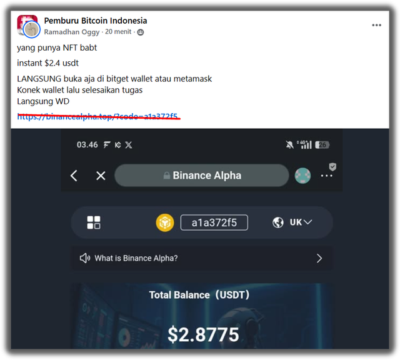Click the Pemburu Bitcoin Indonesia group avatar
This screenshot has width=400, height=360.
point(27,26)
